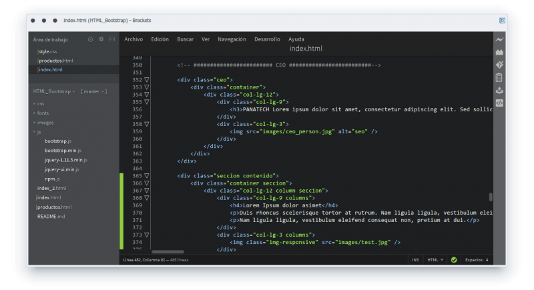Click the window icon in title bar corner
Image resolution: width=534 pixels, height=290 pixels.
click(502, 21)
